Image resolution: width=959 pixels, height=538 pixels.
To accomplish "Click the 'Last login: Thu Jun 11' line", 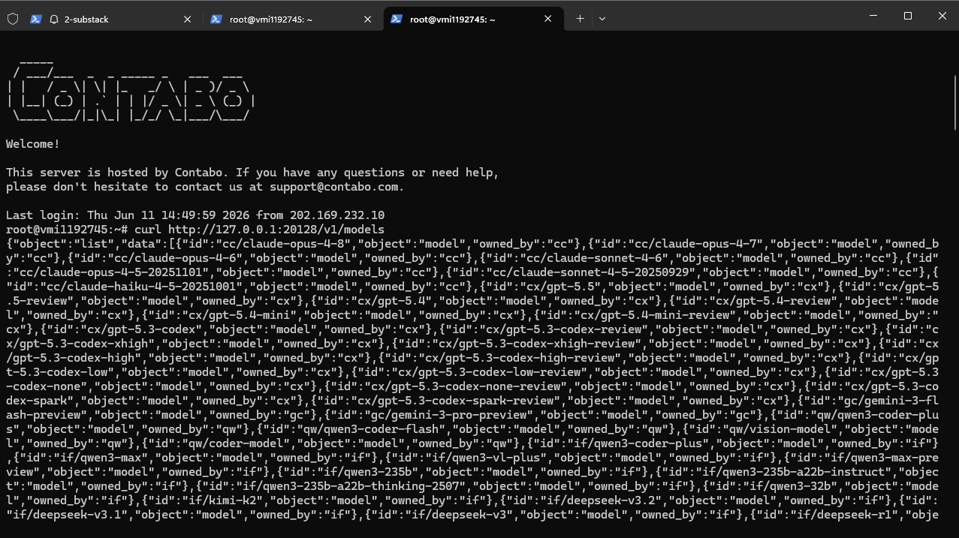I will pyautogui.click(x=195, y=215).
